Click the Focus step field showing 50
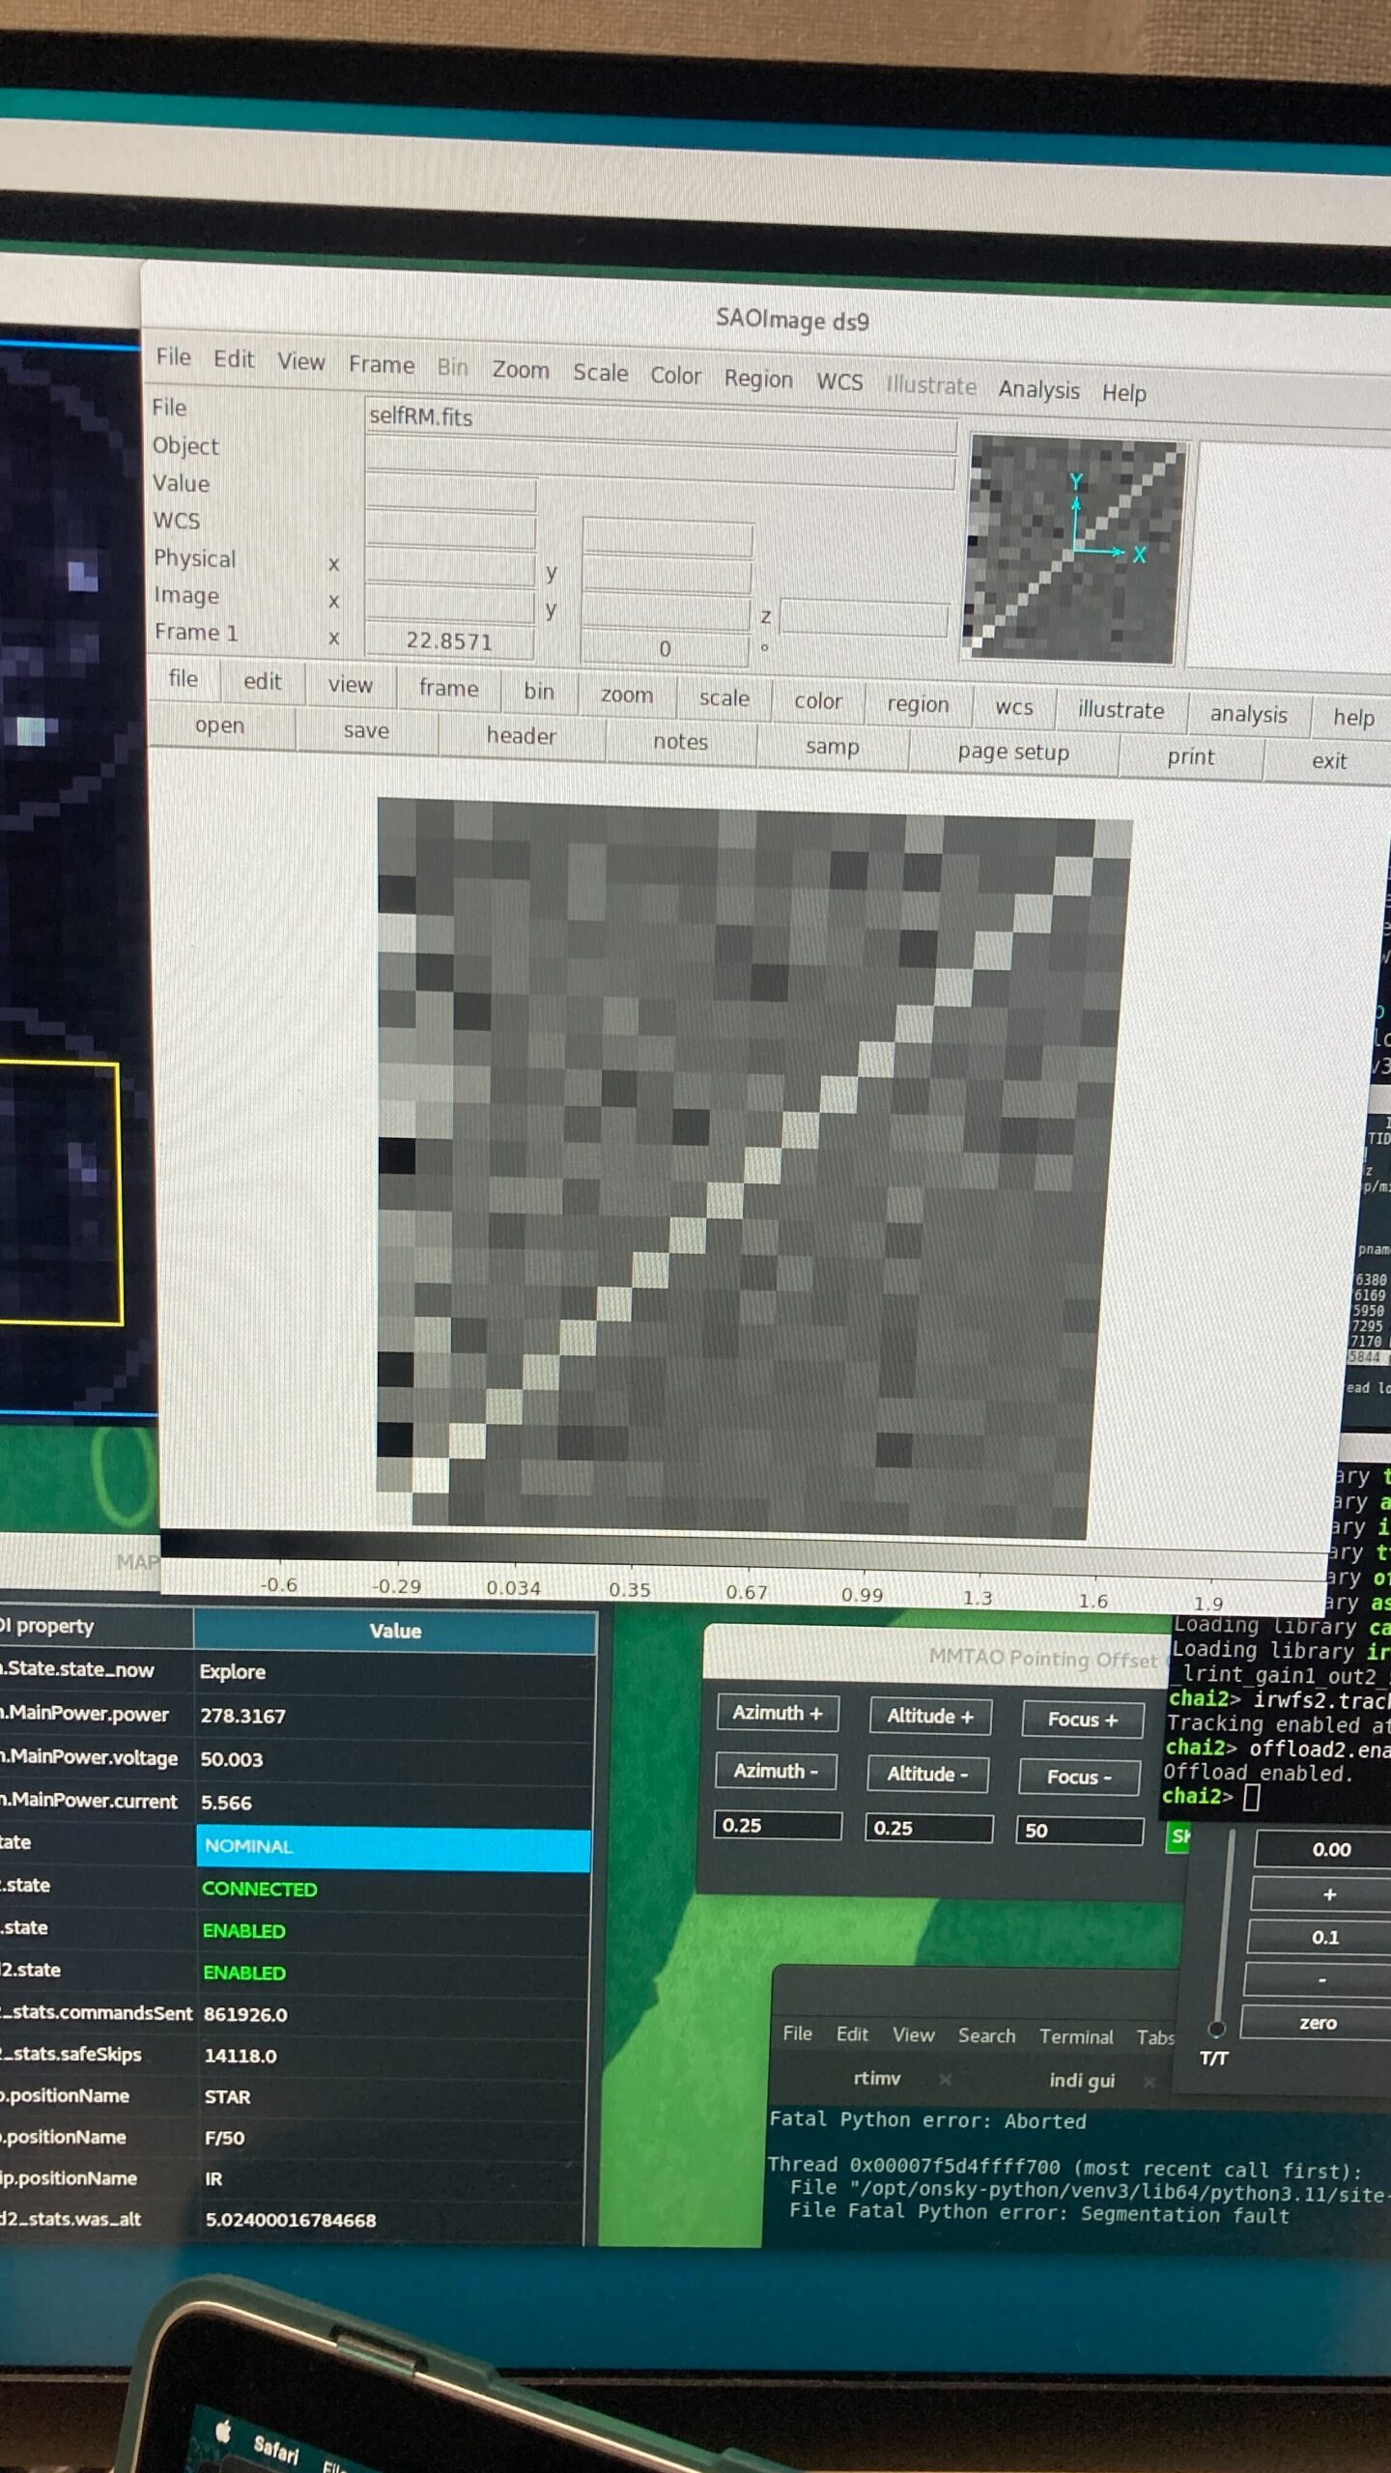The height and width of the screenshot is (2473, 1391). coord(1079,1830)
